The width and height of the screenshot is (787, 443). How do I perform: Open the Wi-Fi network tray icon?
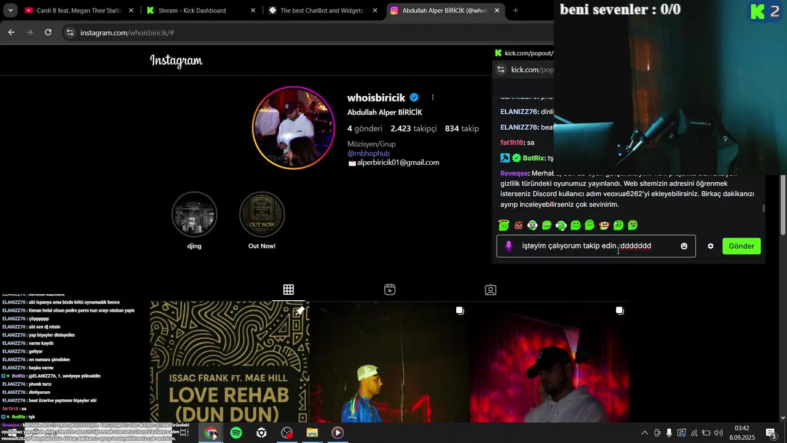(x=694, y=433)
